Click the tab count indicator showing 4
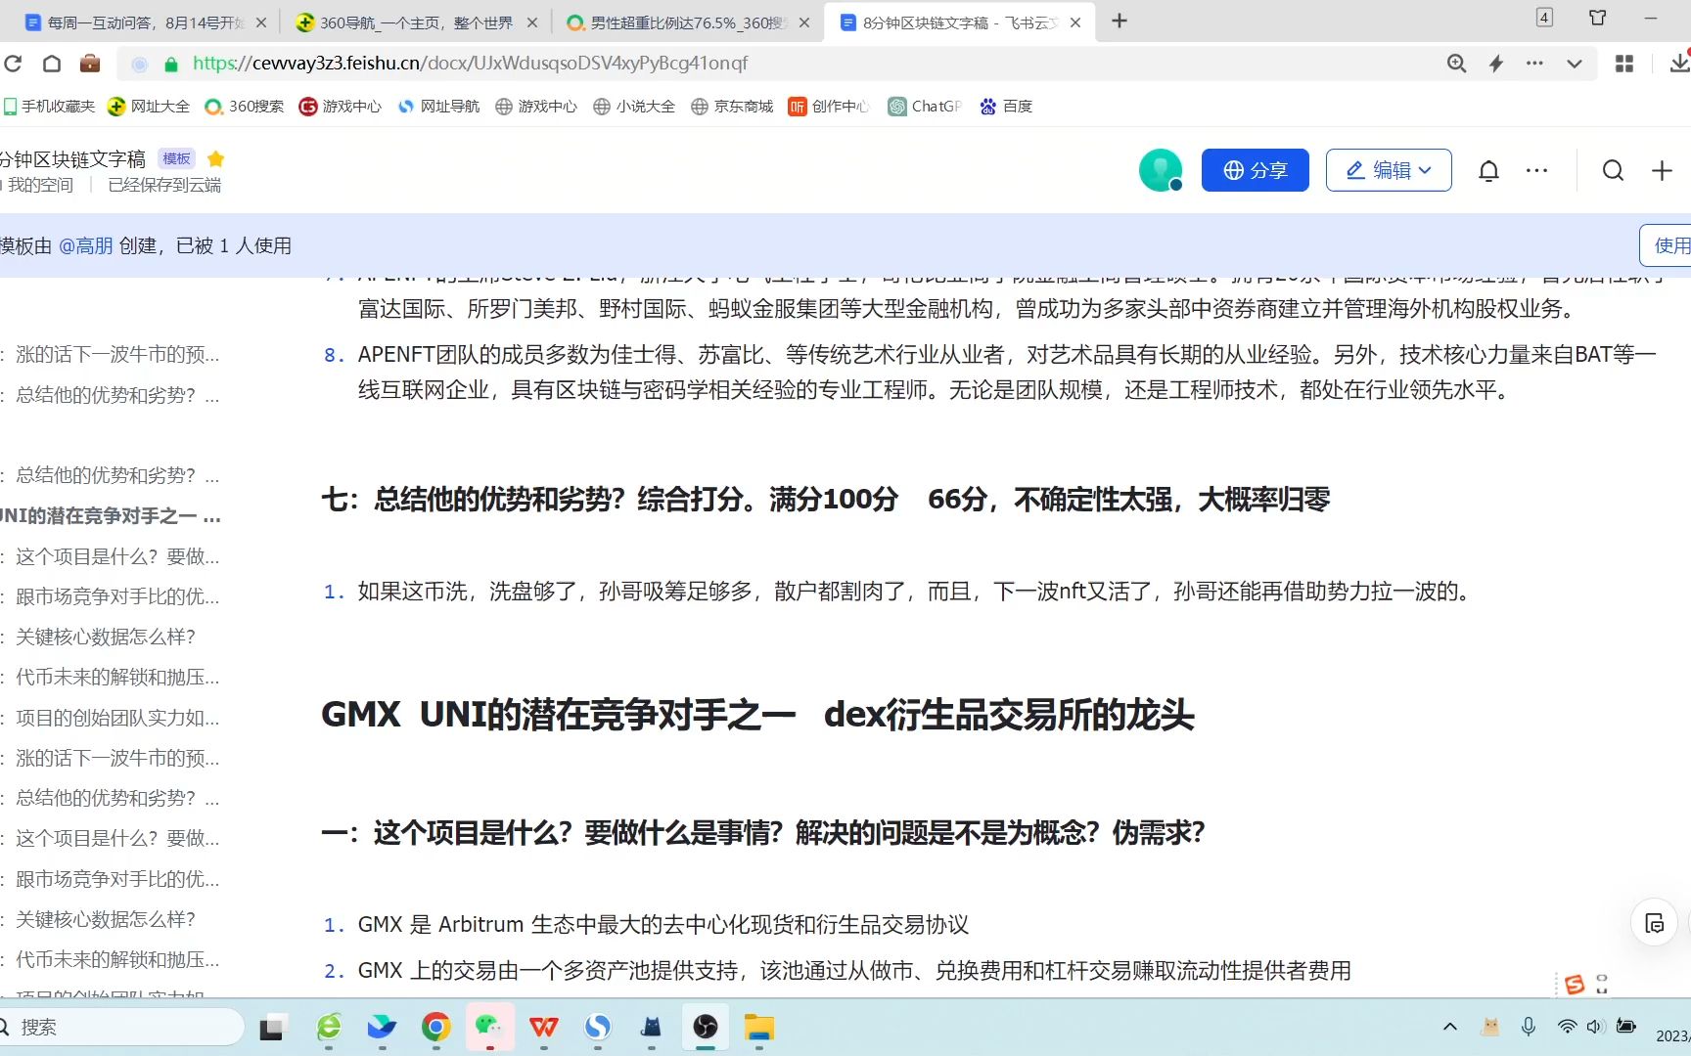 pos(1544,18)
